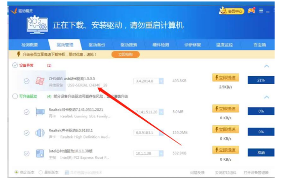Click the CH340G Windows device icon

[x=40, y=81]
